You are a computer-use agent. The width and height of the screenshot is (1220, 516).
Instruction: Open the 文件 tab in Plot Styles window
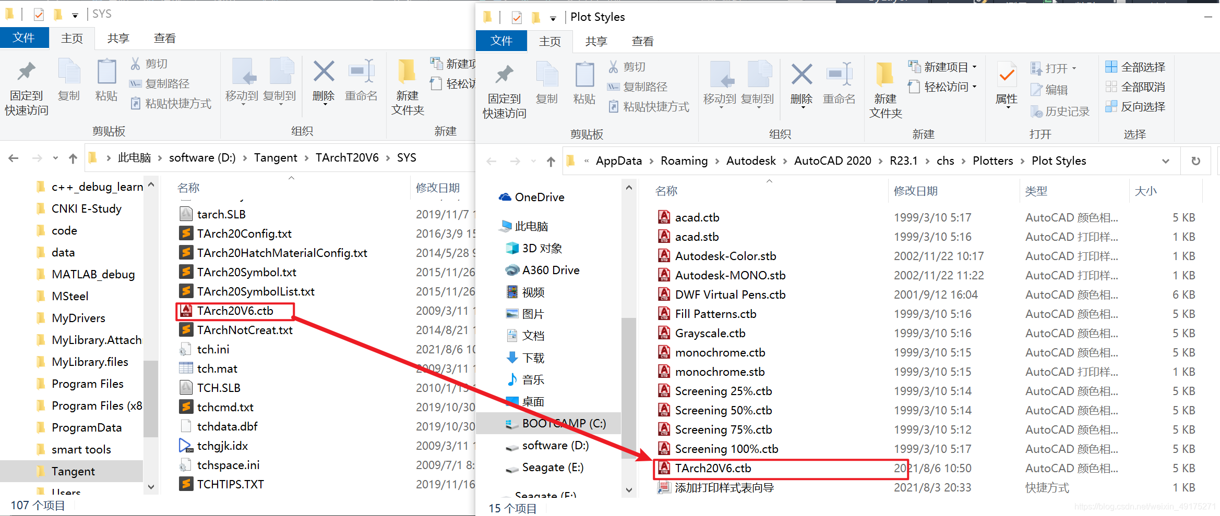click(501, 41)
